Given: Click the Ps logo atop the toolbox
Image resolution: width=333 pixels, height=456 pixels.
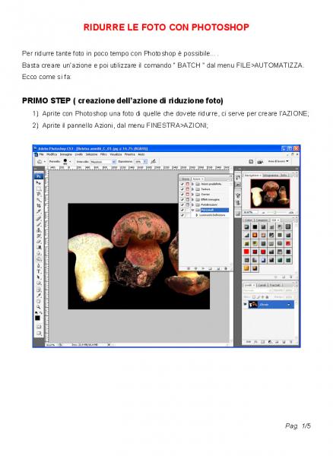Looking at the screenshot, I should (x=38, y=176).
